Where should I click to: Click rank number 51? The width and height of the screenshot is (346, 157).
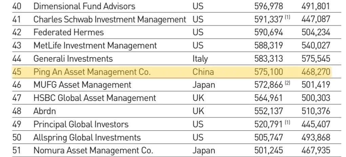17,151
